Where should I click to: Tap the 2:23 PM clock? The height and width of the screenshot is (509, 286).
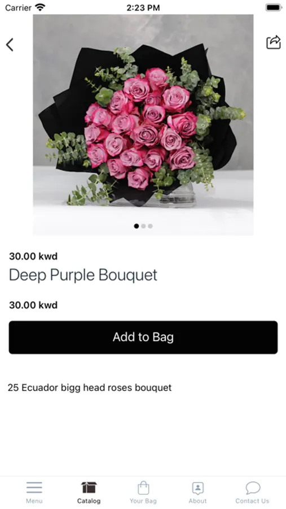pos(143,8)
